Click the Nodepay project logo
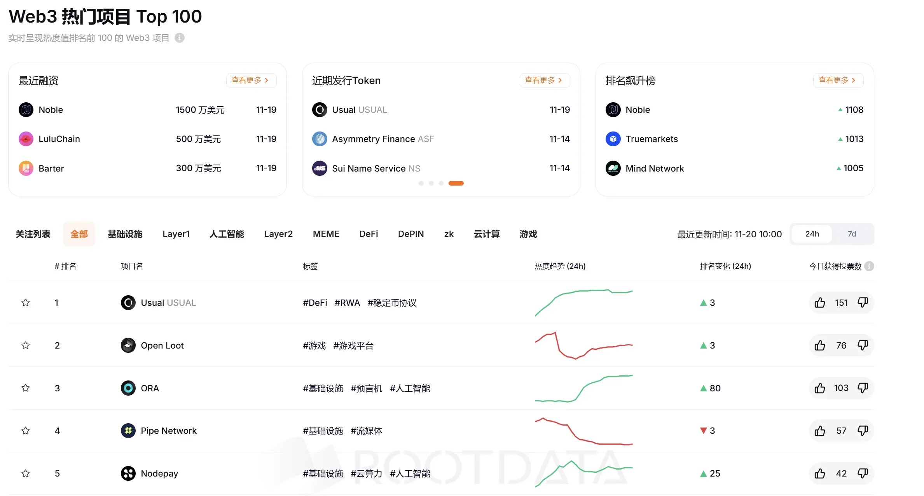This screenshot has height=496, width=924. point(128,473)
